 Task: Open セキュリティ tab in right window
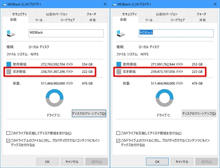(x=129, y=14)
